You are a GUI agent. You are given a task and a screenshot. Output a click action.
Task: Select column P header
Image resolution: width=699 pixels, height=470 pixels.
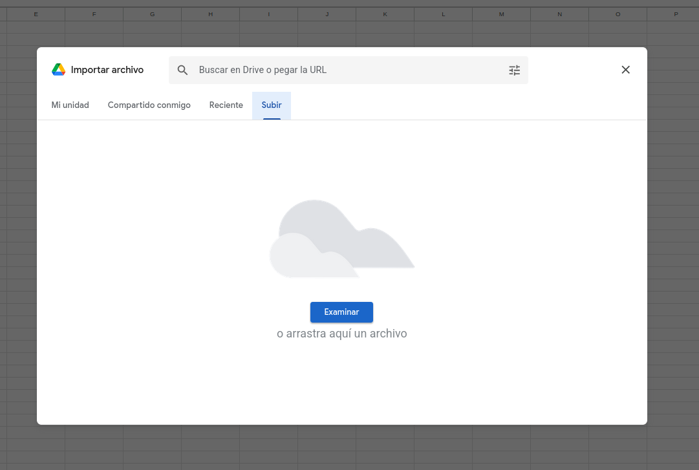pos(676,14)
